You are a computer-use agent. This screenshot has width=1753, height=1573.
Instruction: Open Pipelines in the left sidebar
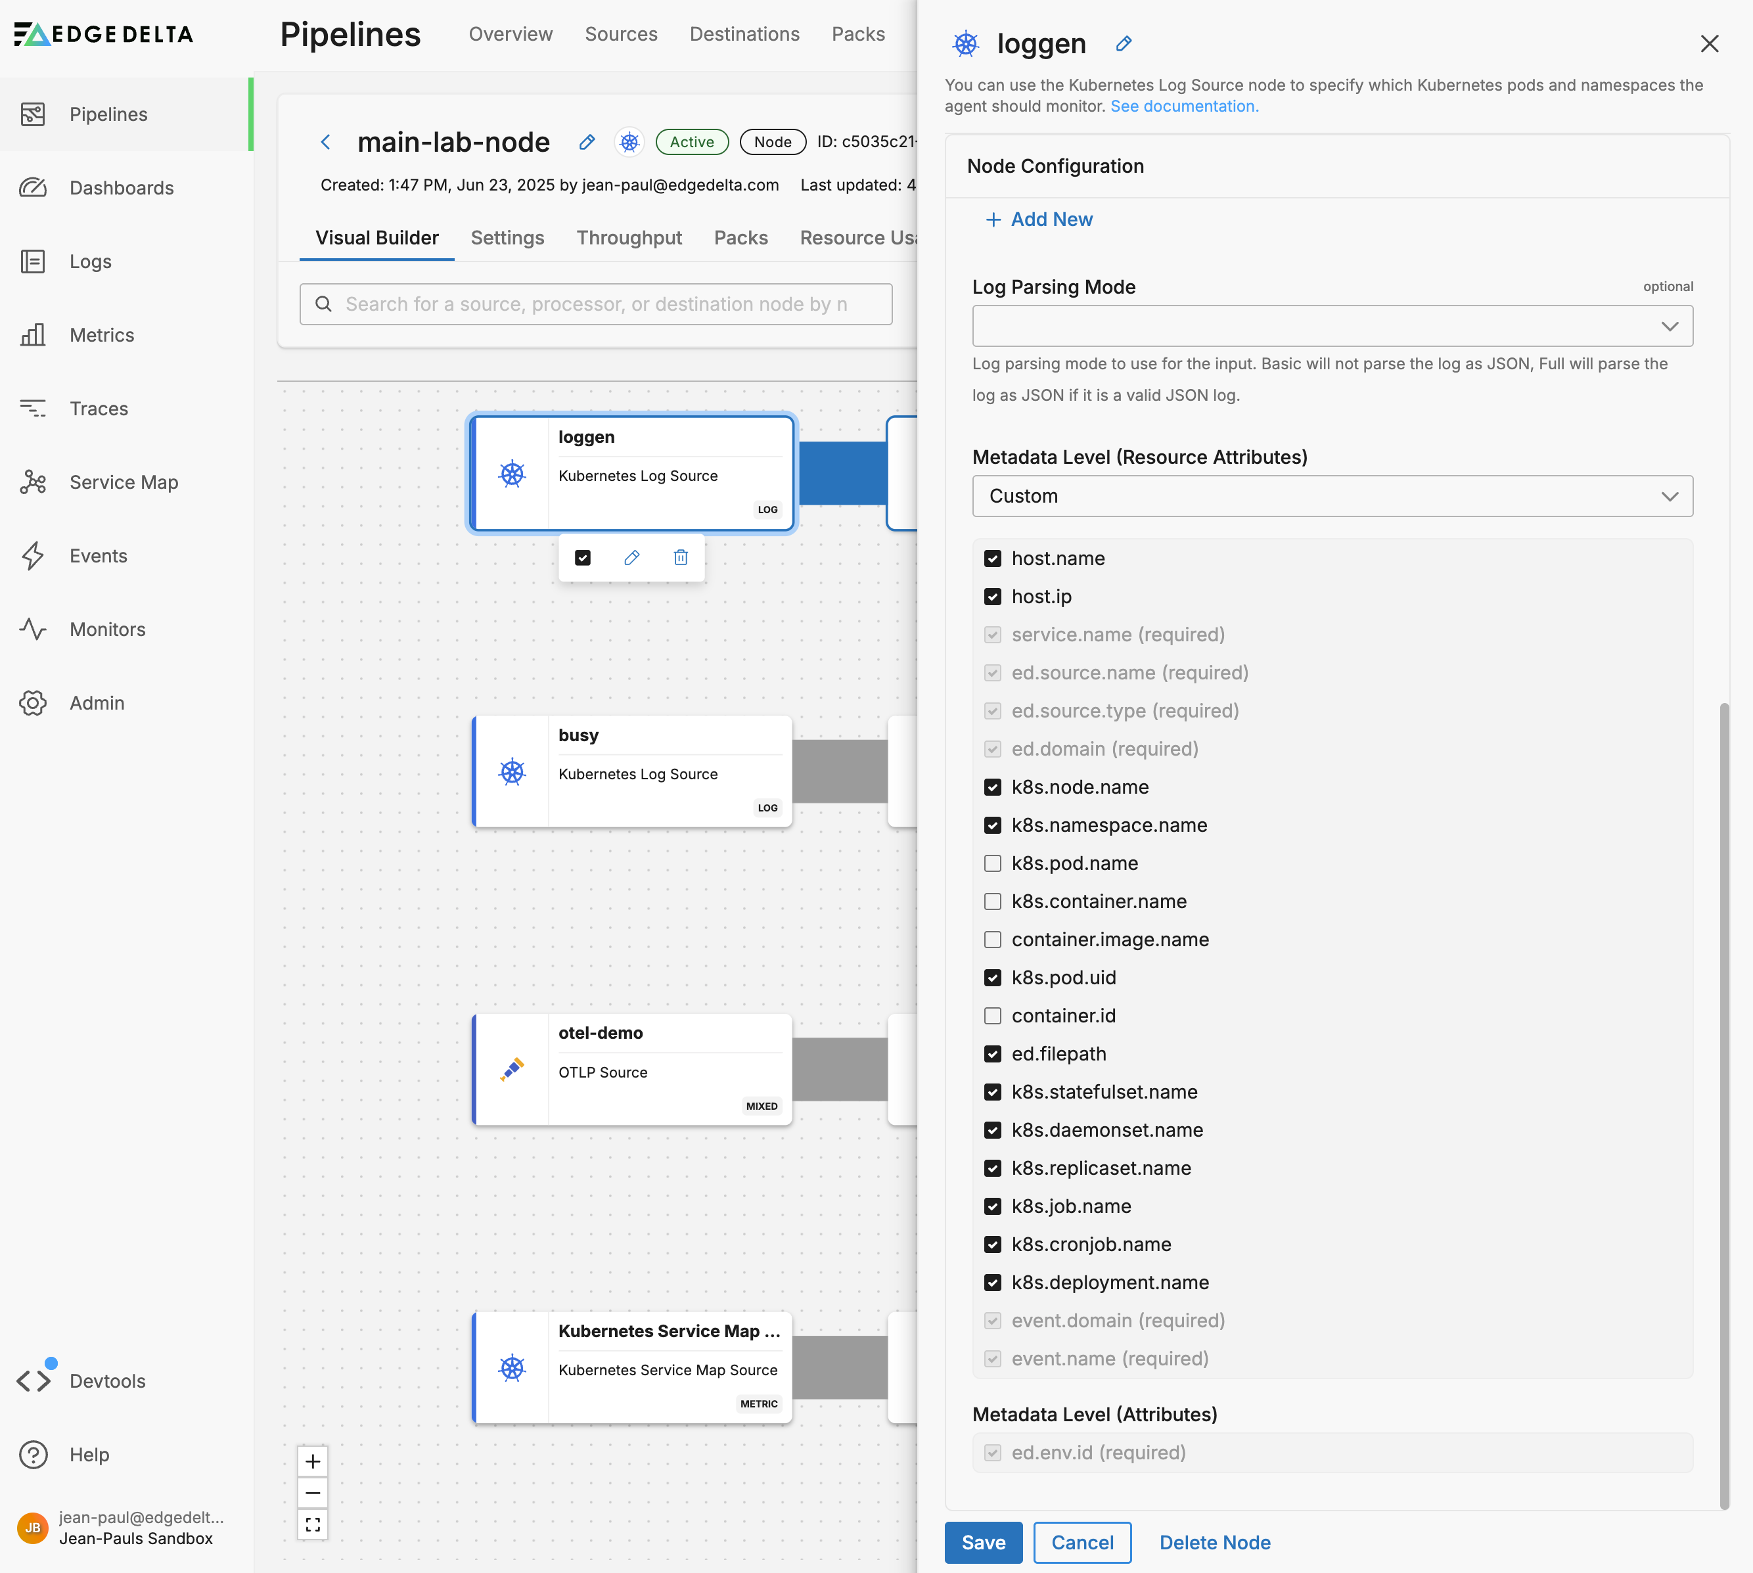coord(125,114)
